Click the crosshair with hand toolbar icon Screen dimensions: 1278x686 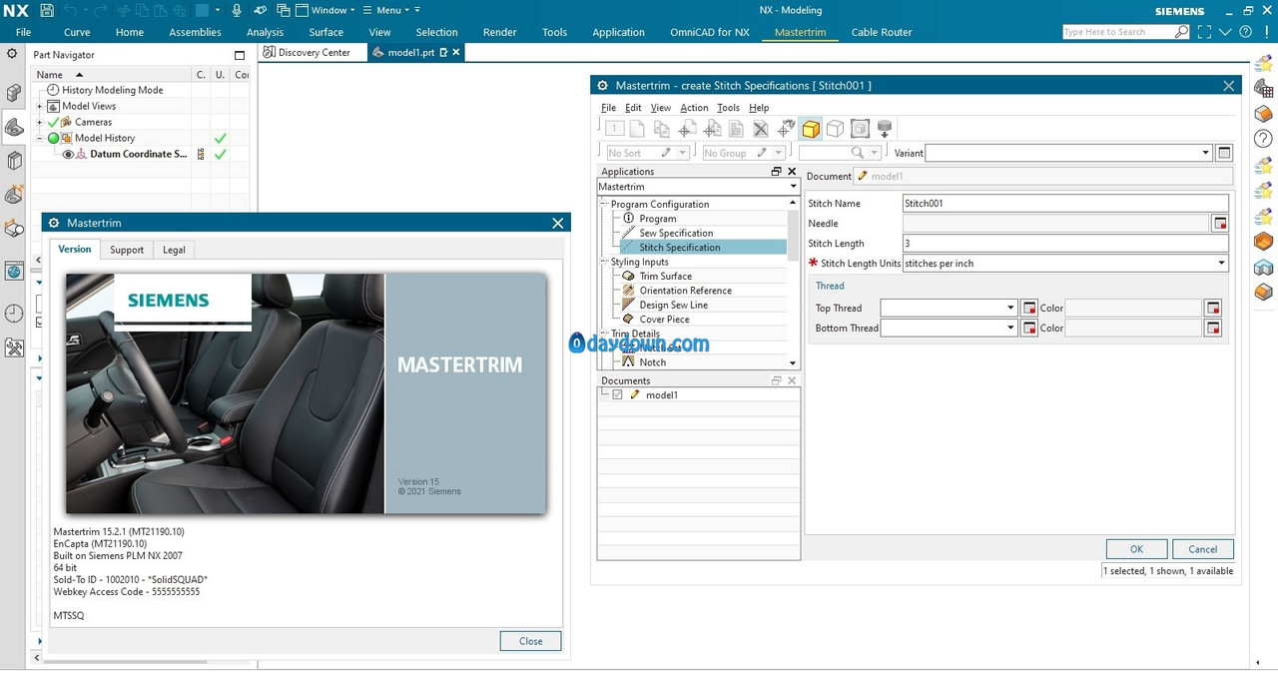point(786,129)
